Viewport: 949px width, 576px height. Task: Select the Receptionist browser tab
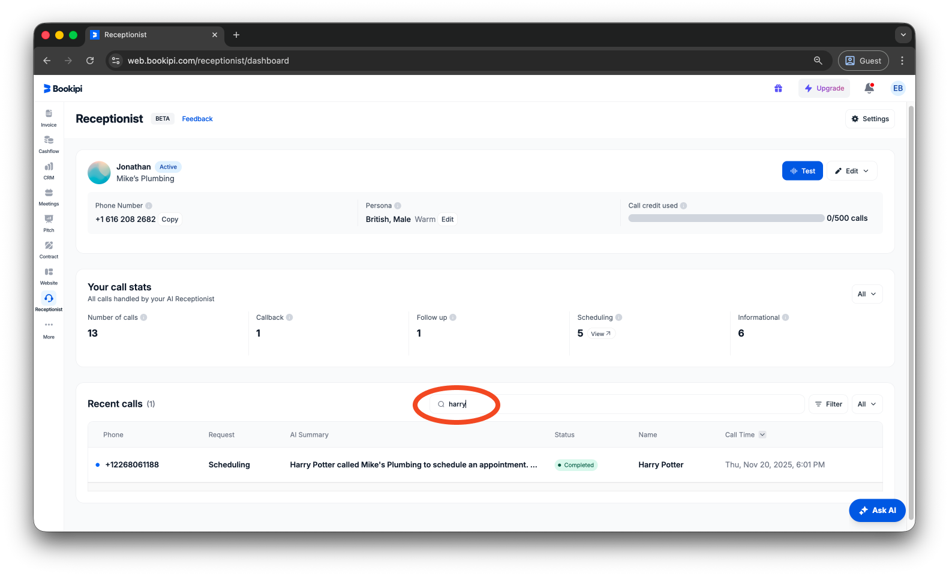tap(155, 35)
